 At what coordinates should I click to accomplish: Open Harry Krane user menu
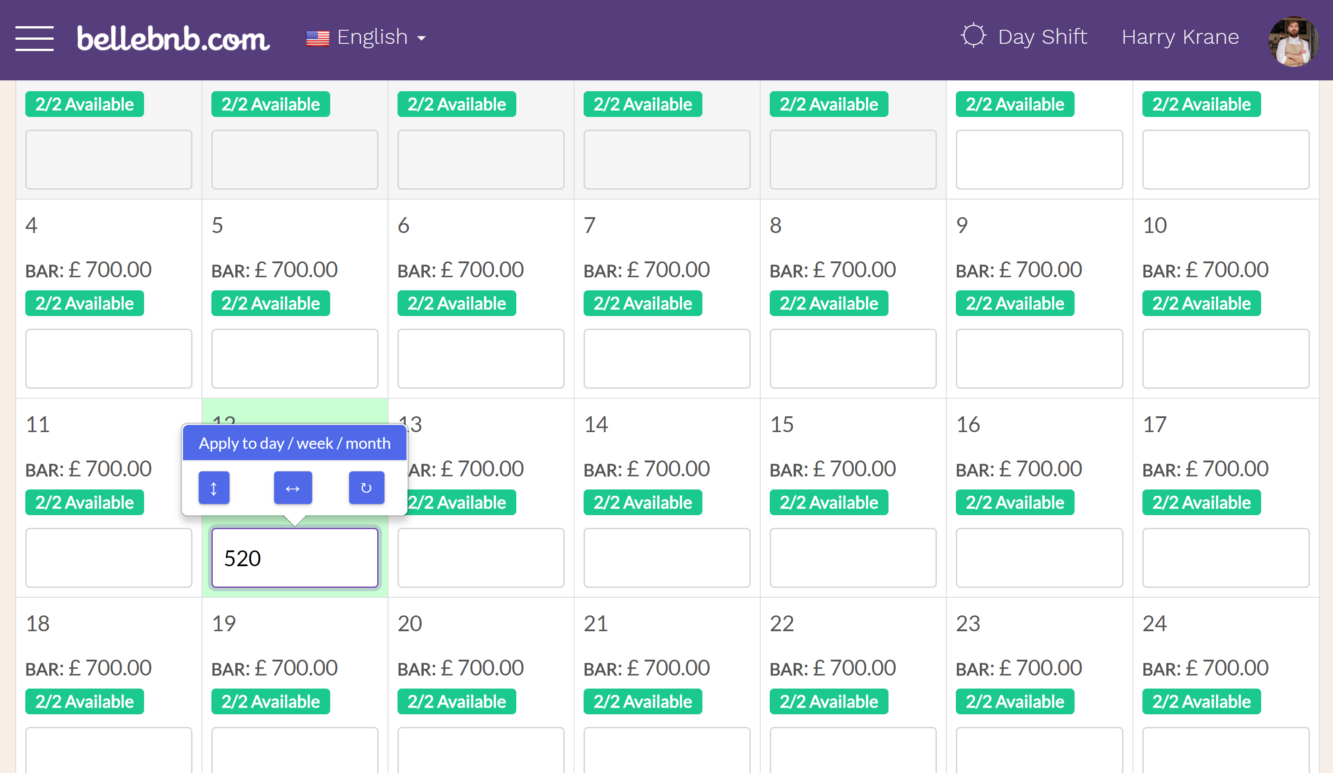coord(1180,37)
